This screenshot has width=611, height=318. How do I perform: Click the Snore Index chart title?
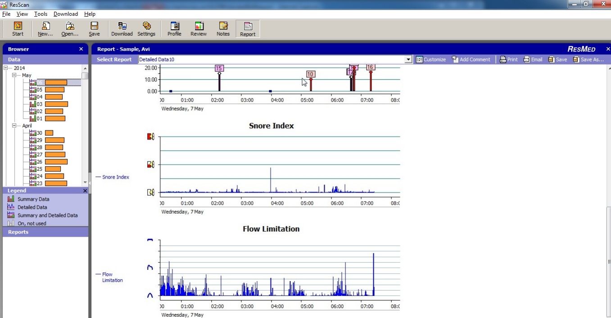[x=272, y=126]
